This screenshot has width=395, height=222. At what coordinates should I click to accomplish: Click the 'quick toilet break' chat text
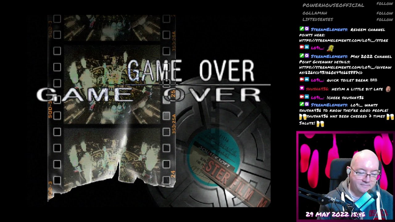(347, 80)
